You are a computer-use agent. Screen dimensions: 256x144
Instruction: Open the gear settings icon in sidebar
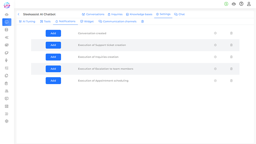pos(7,121)
